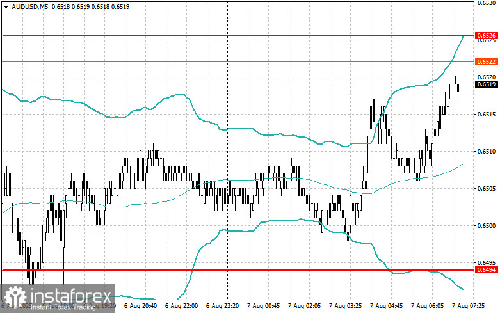Select the 7 Aug 02:05 time label
This screenshot has height=313, width=500.
click(304, 306)
